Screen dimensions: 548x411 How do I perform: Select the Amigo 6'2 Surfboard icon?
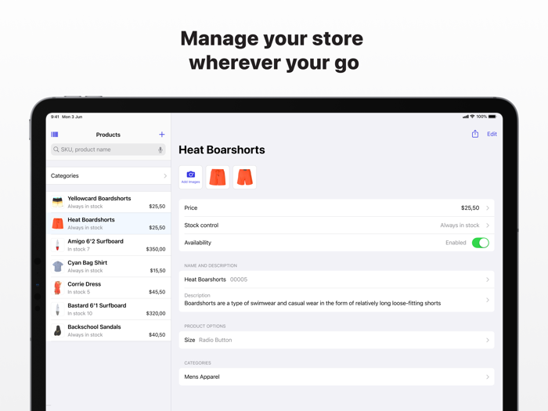pos(58,245)
